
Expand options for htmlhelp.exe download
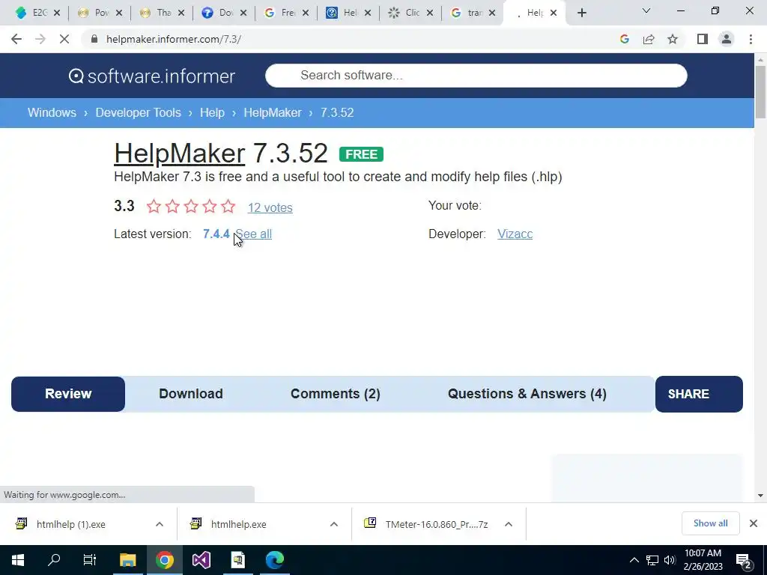click(334, 524)
